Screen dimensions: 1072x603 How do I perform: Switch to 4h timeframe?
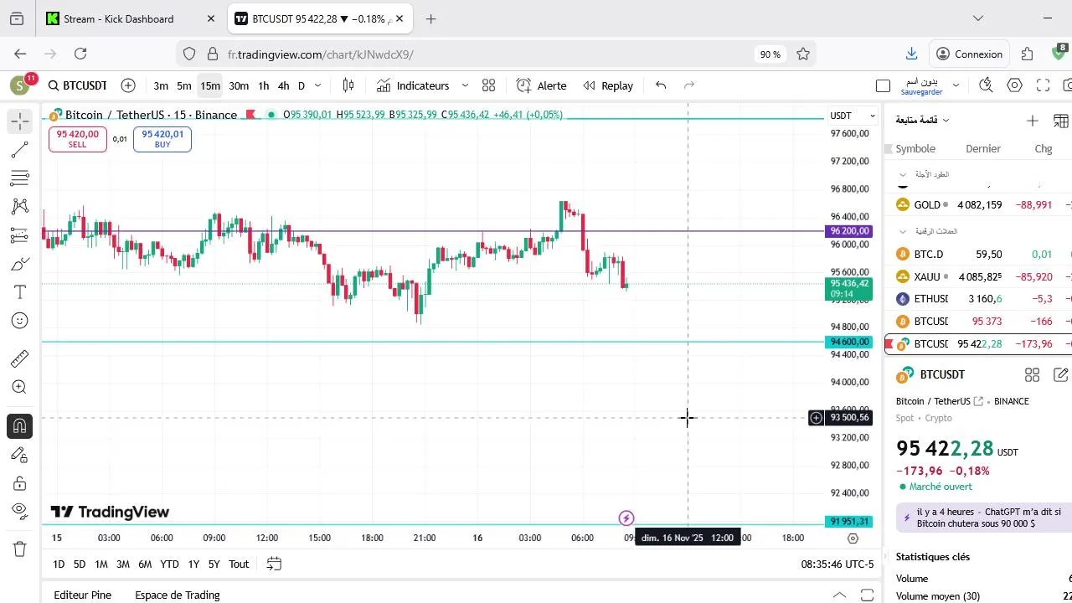(x=283, y=85)
